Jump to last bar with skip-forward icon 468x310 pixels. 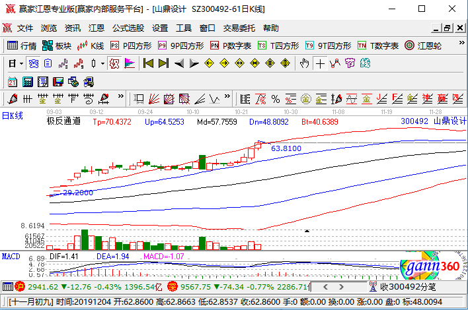coord(163,63)
